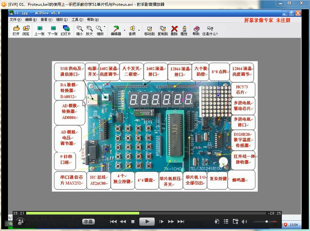Skip to previous track button
This screenshot has height=231, width=310.
pyautogui.click(x=113, y=222)
